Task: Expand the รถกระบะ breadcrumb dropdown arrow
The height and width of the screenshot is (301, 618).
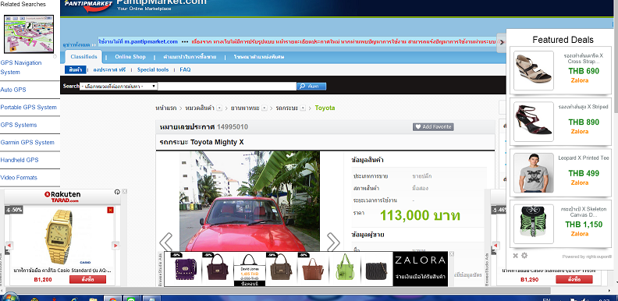Action: (303, 108)
